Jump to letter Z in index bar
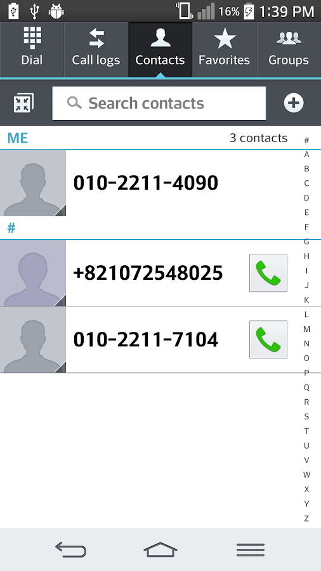This screenshot has width=321, height=571. click(x=306, y=518)
